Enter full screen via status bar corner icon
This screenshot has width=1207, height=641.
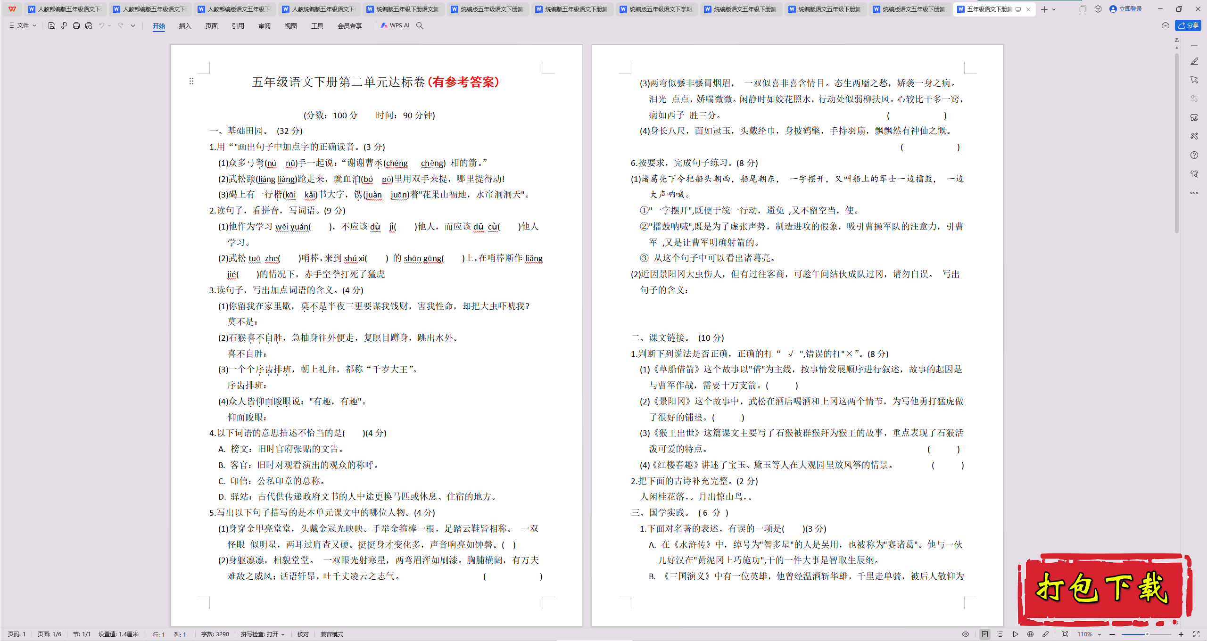pos(1196,634)
